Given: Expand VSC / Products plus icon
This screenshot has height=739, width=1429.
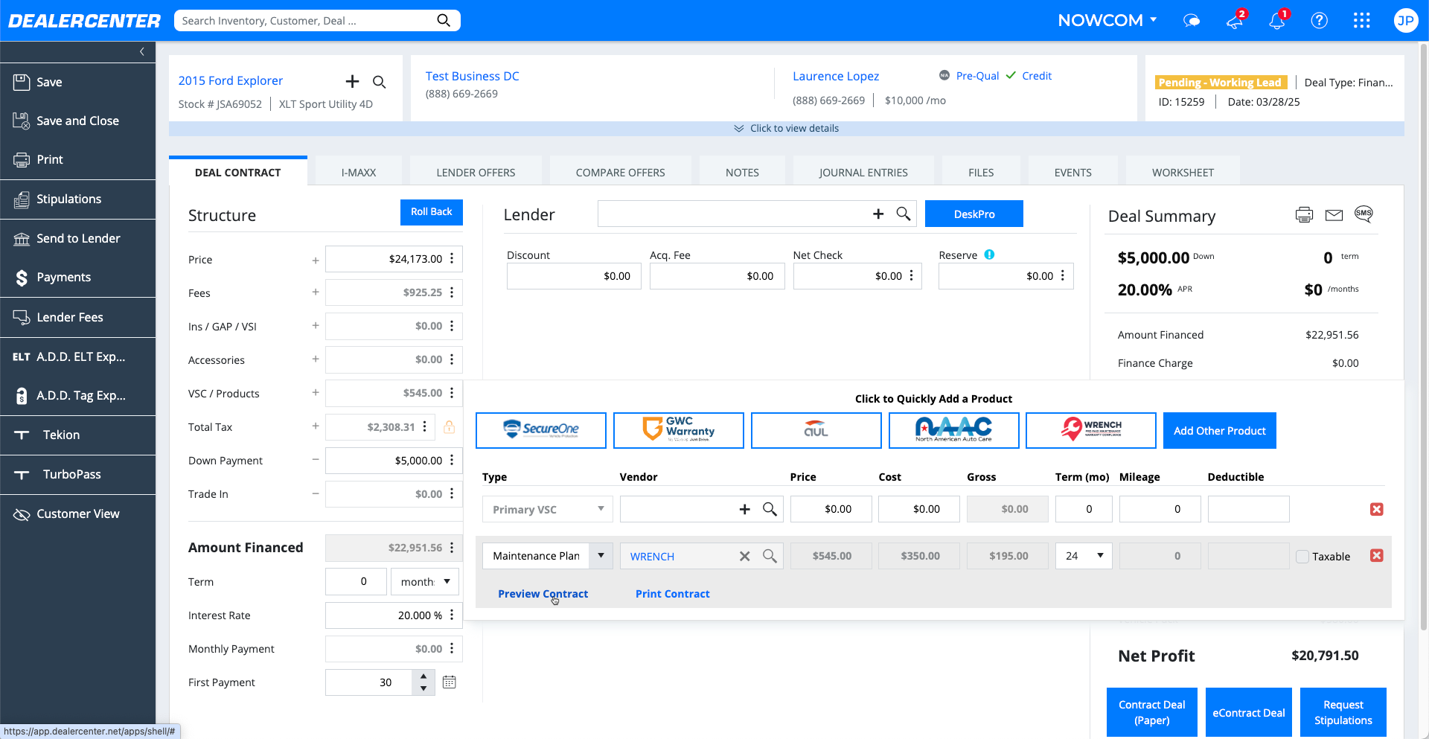Looking at the screenshot, I should click(x=316, y=393).
